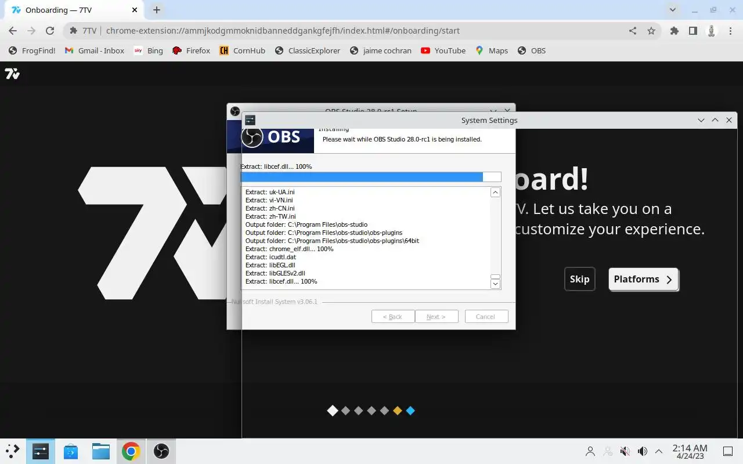
Task: Open Chrome profile avatar menu
Action: 711,31
